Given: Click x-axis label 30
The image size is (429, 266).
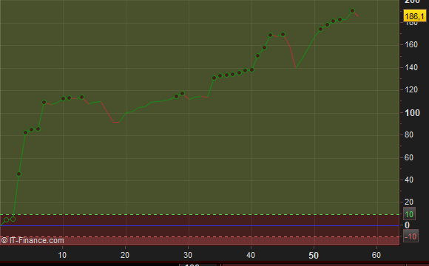Looking at the screenshot, I should tap(188, 255).
